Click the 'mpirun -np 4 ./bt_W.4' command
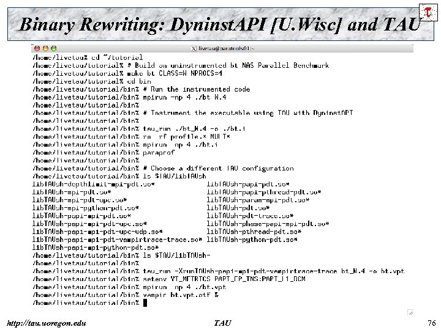 pyautogui.click(x=184, y=97)
